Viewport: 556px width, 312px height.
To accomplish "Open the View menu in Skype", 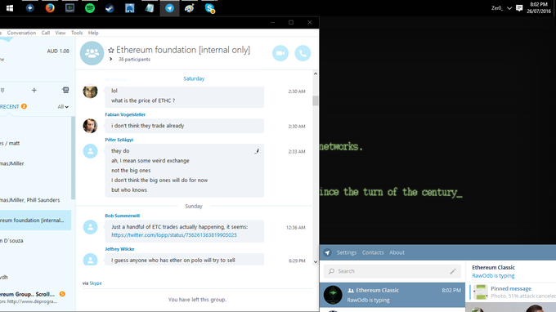I will [61, 33].
